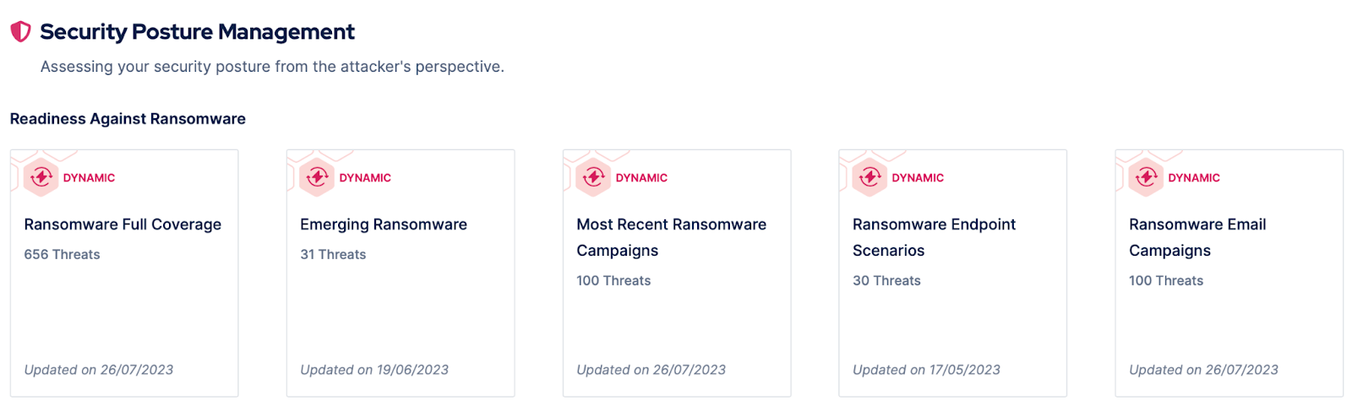Click the dynamic icon on Ransomware Email Campaigns card
This screenshot has height=406, width=1352.
[x=1146, y=177]
